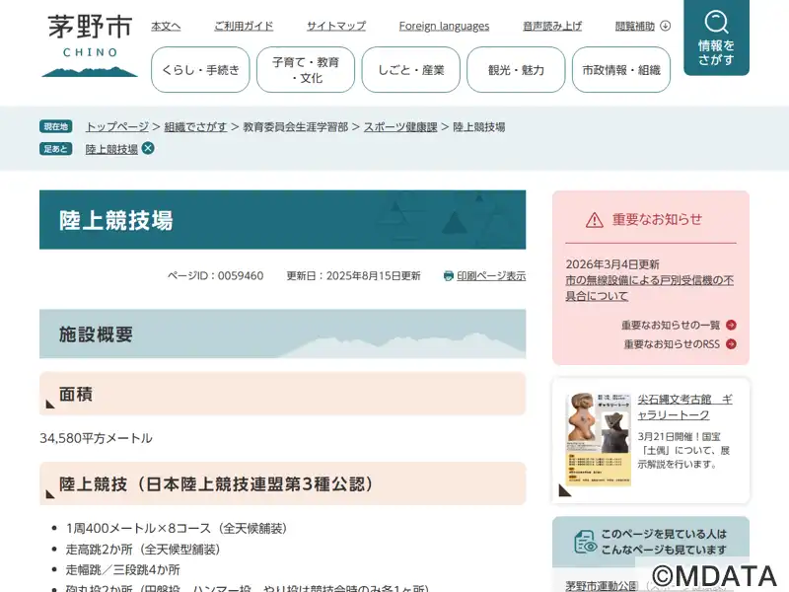The width and height of the screenshot is (789, 592).
Task: Open the 子育て・教育・文化 menu
Action: click(306, 70)
